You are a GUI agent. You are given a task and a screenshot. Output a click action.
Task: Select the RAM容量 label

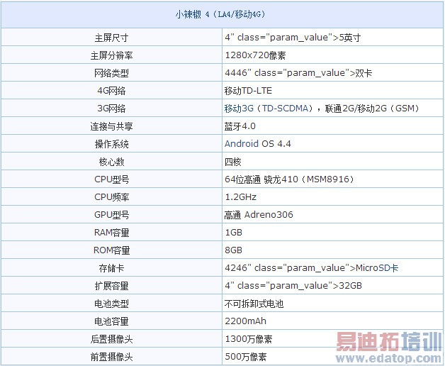point(111,233)
